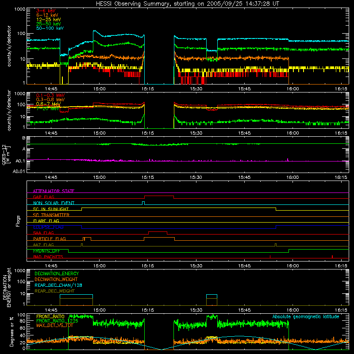Viewport: 354px width, 354px height.
Task: Click the FLARE_FLAG label
Action: [x=46, y=221]
